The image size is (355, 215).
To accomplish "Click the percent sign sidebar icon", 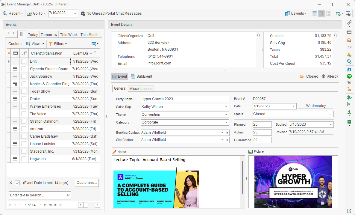I will [349, 83].
